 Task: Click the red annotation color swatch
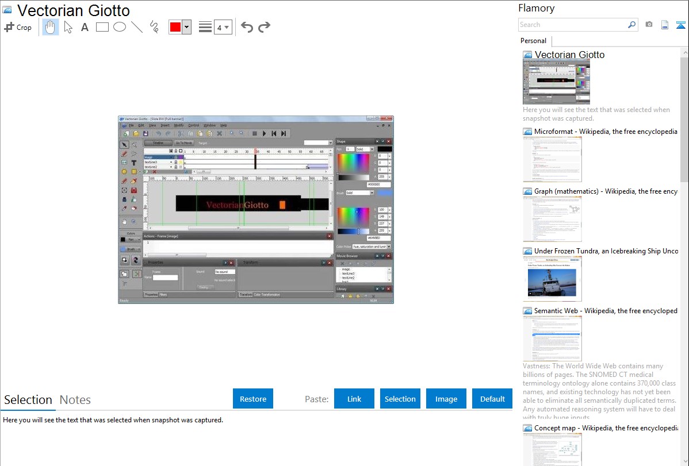pyautogui.click(x=175, y=27)
